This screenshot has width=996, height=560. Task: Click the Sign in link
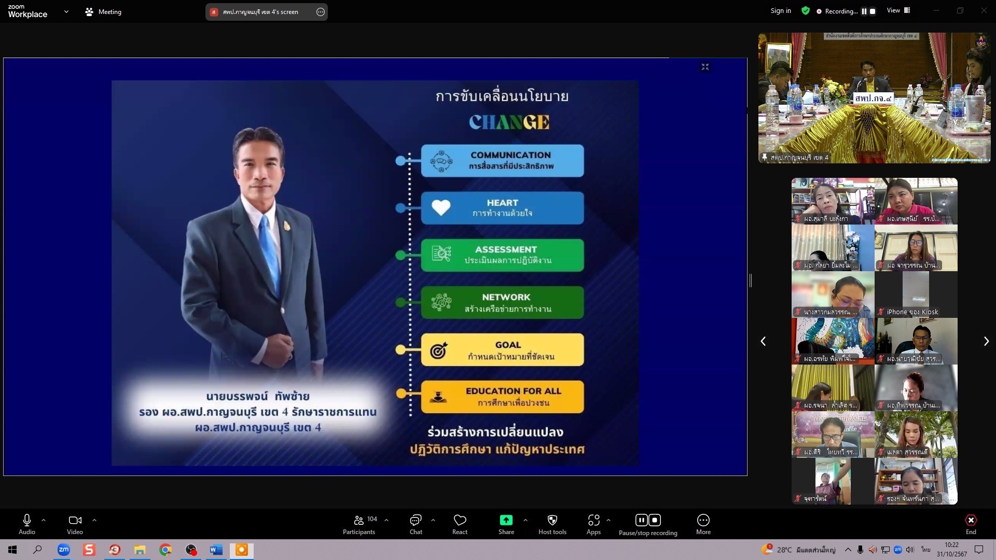(781, 11)
